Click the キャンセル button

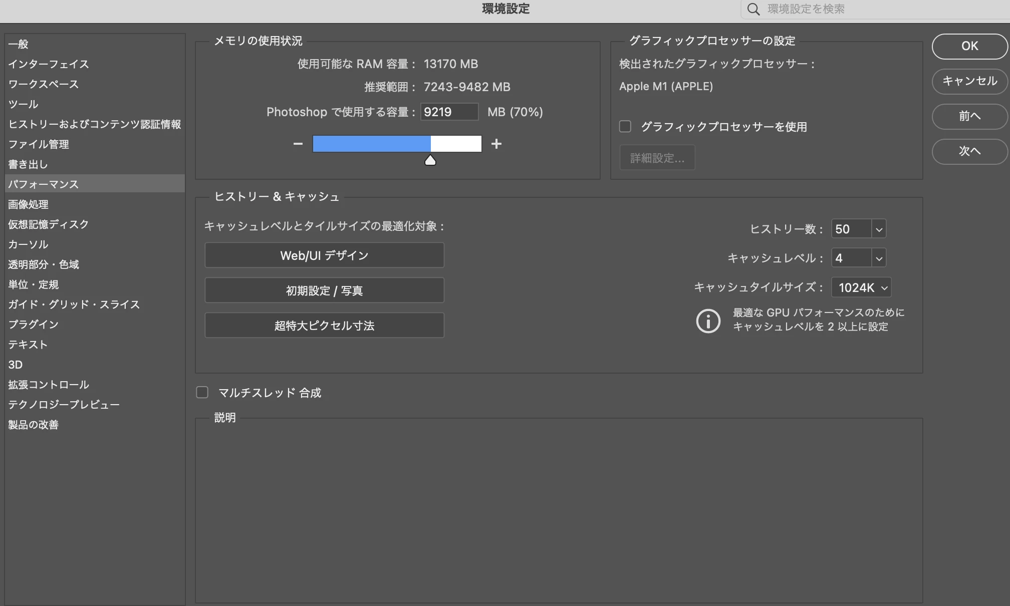tap(969, 81)
